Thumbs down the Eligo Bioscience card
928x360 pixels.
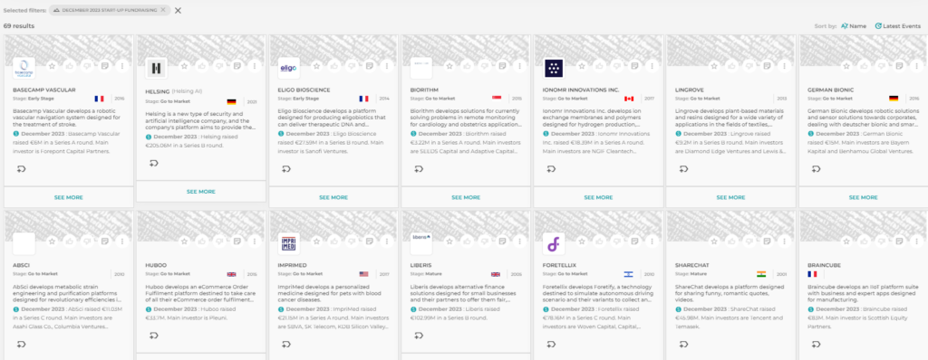pyautogui.click(x=352, y=66)
